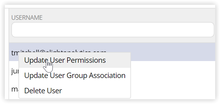Sort by clicking the USERNAME heading
This screenshot has height=104, width=220.
27,18
